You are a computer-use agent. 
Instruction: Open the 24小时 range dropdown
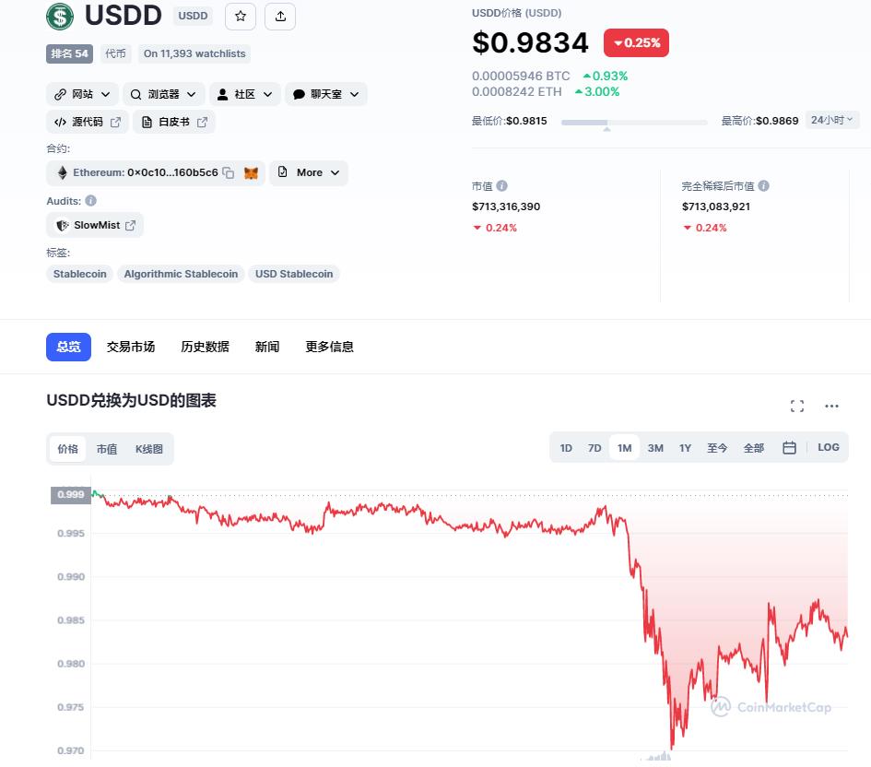point(831,120)
